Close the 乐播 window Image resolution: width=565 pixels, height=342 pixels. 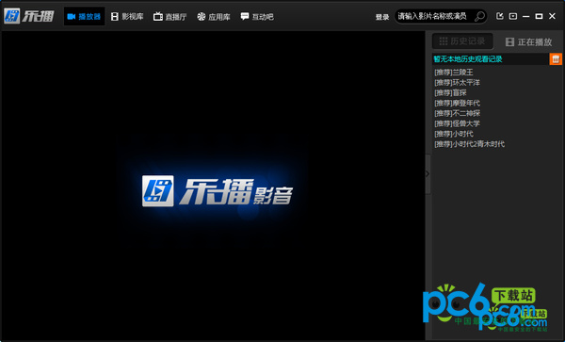pyautogui.click(x=552, y=16)
